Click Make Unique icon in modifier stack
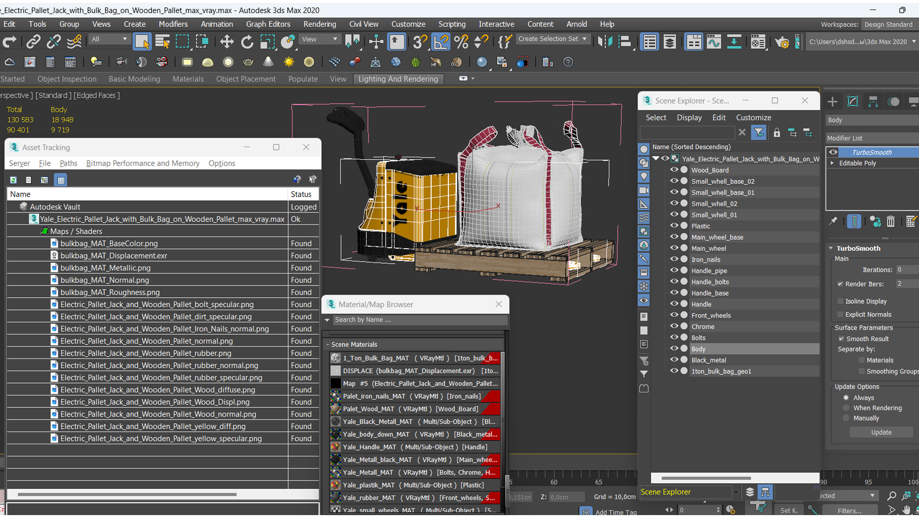The image size is (919, 517). point(875,221)
